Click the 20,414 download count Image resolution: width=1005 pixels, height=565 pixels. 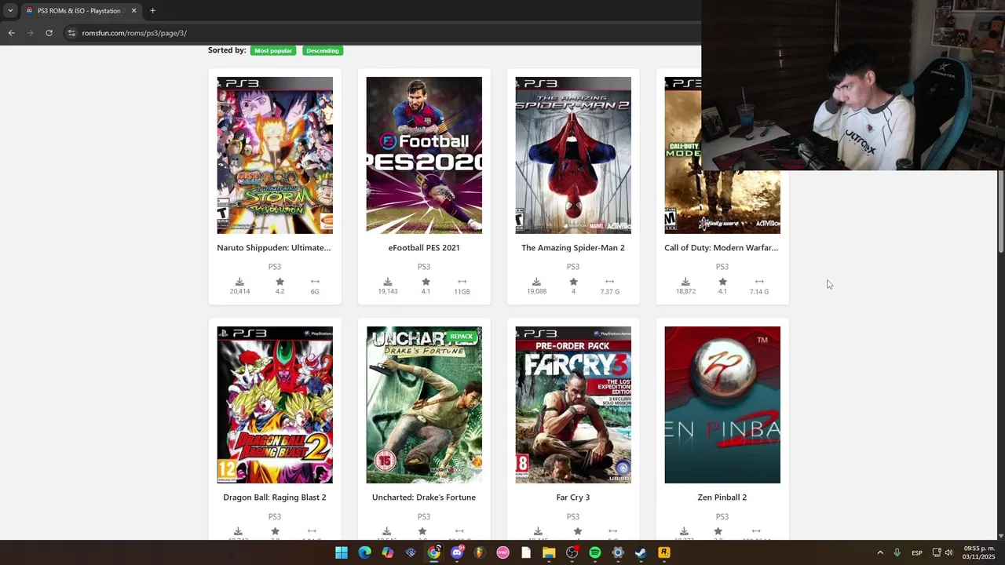click(239, 291)
